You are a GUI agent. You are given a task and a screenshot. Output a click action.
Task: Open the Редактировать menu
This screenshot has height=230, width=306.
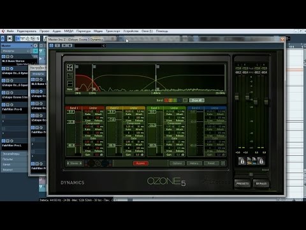(x=27, y=31)
